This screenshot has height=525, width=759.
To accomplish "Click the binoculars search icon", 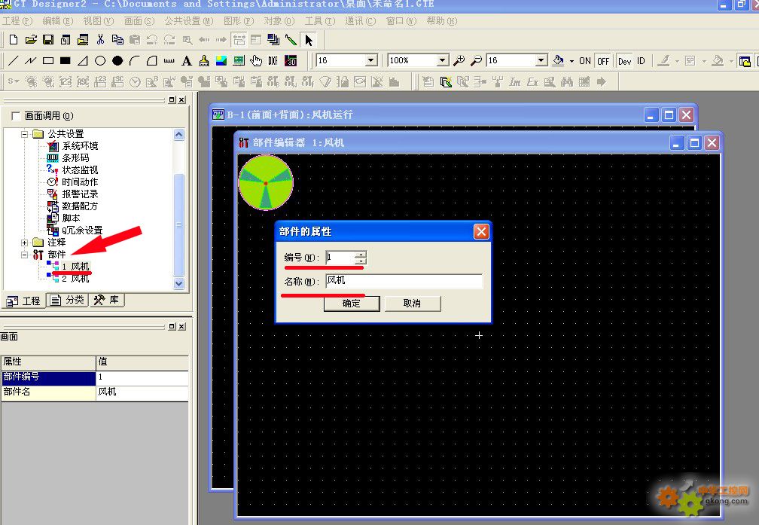I will (567, 82).
